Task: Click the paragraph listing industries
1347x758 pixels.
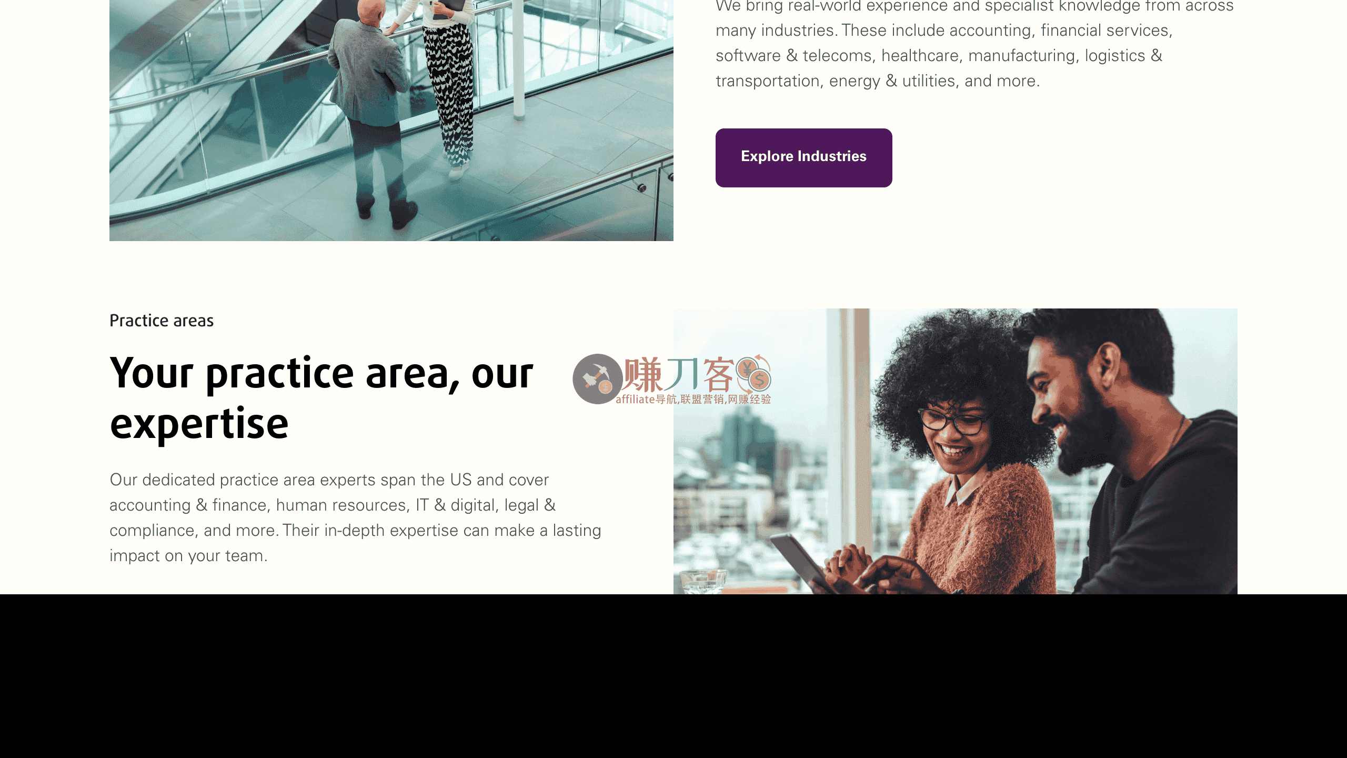Action: (974, 45)
